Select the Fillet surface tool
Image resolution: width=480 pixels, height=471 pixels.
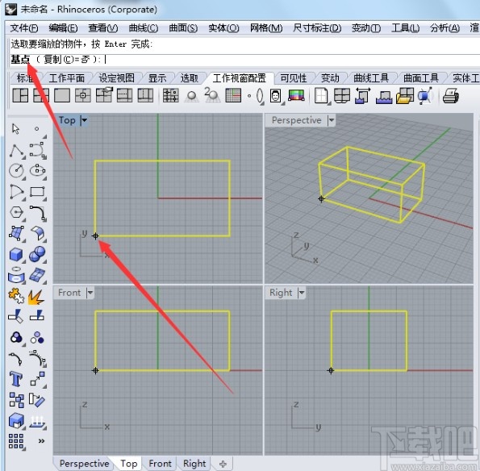coord(38,234)
